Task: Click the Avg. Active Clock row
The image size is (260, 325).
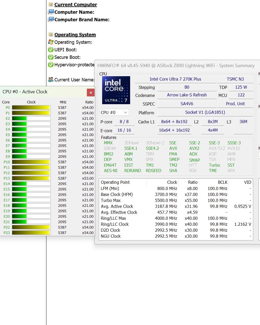Action: [x=176, y=207]
